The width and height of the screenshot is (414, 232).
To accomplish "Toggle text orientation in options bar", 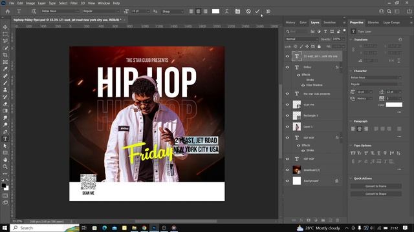I will pos(34,12).
